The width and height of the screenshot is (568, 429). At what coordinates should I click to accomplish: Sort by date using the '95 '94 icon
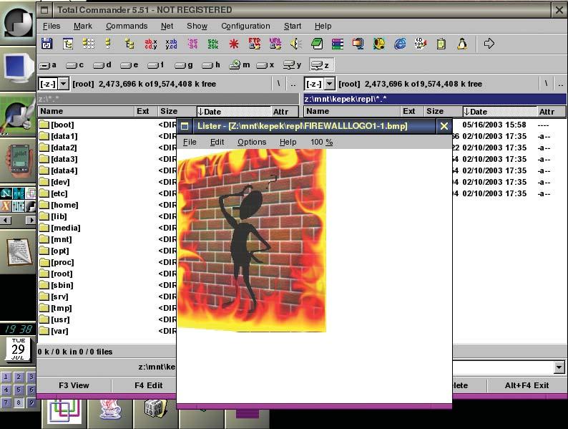[x=192, y=44]
